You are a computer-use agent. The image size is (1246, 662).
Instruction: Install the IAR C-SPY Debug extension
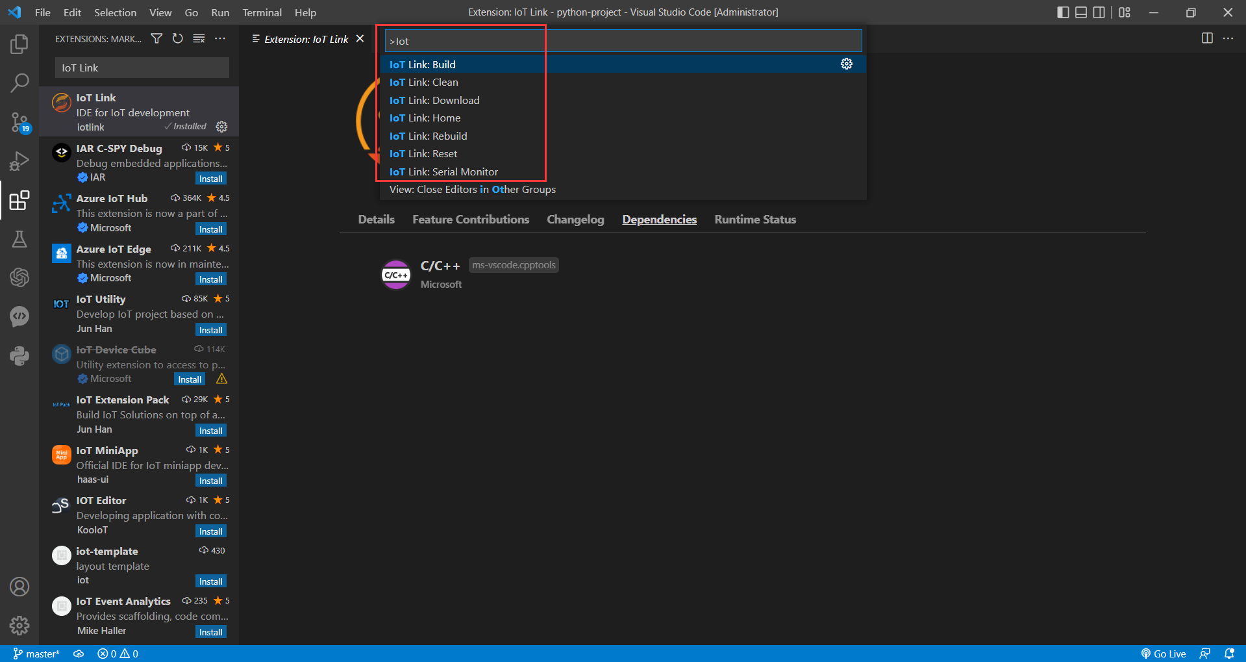[x=211, y=179]
